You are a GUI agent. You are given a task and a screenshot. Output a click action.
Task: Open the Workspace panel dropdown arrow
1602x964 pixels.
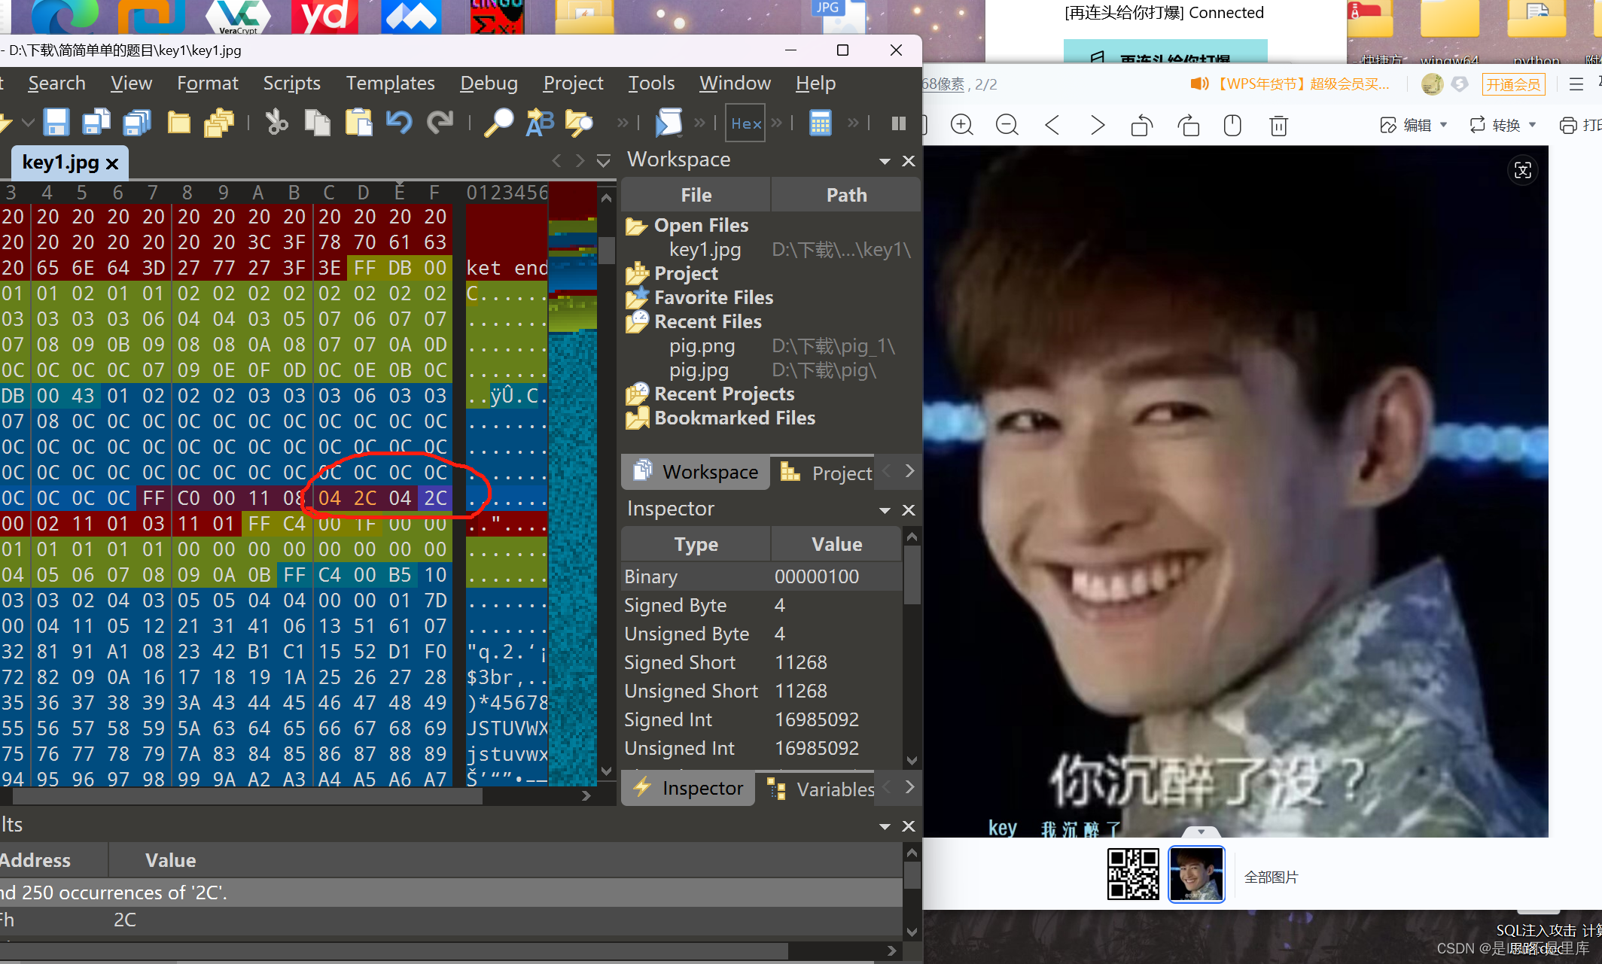885,161
